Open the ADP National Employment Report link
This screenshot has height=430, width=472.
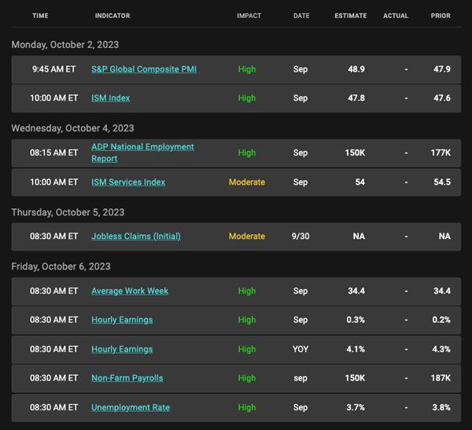142,153
